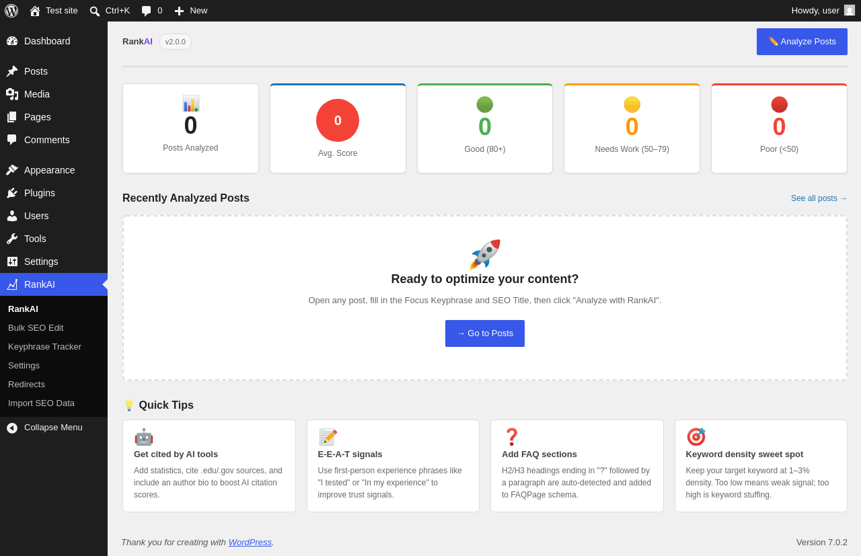Open the Plugins menu item
Viewport: 861px width, 556px height.
54,193
